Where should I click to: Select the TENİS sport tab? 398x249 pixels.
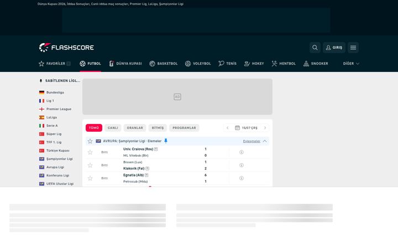point(227,64)
